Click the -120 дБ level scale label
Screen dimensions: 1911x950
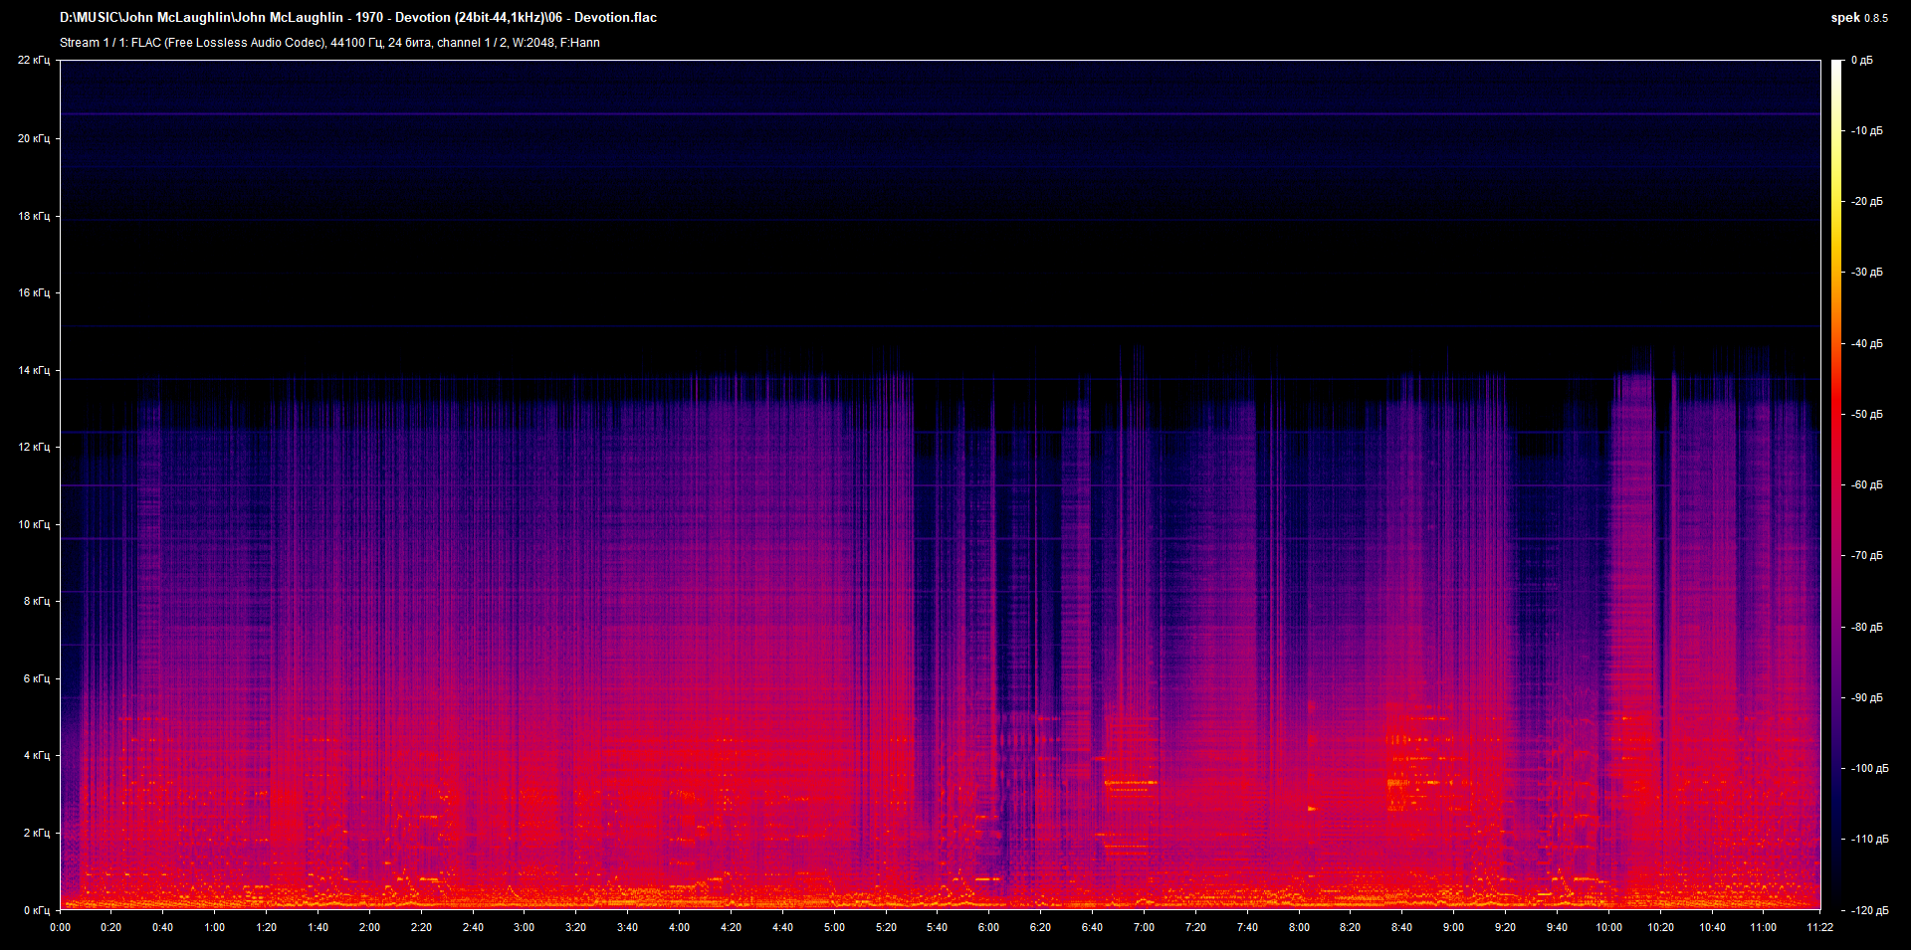coord(1869,909)
